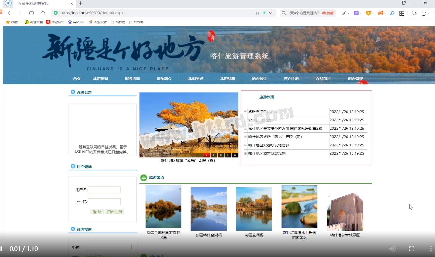435x257 pixels.
Task: Open 旅游景点 in the navigation bar
Action: pyautogui.click(x=196, y=79)
